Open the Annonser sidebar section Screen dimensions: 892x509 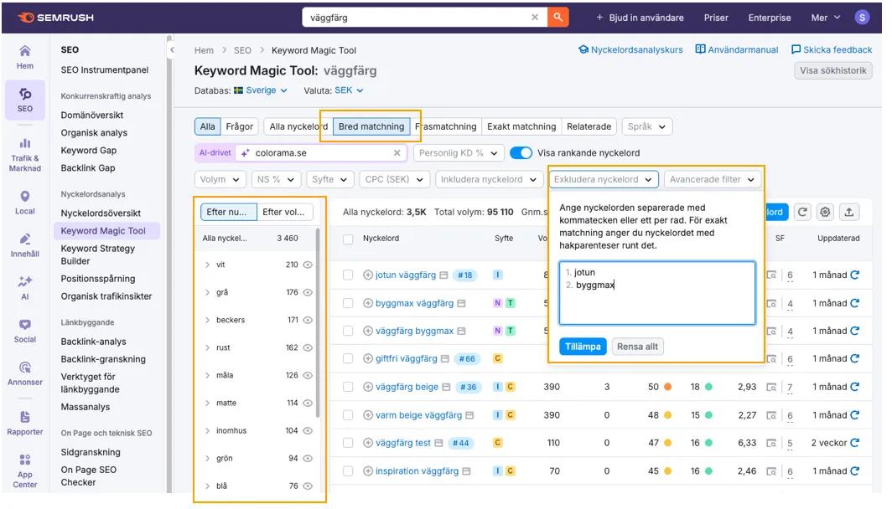coord(24,373)
